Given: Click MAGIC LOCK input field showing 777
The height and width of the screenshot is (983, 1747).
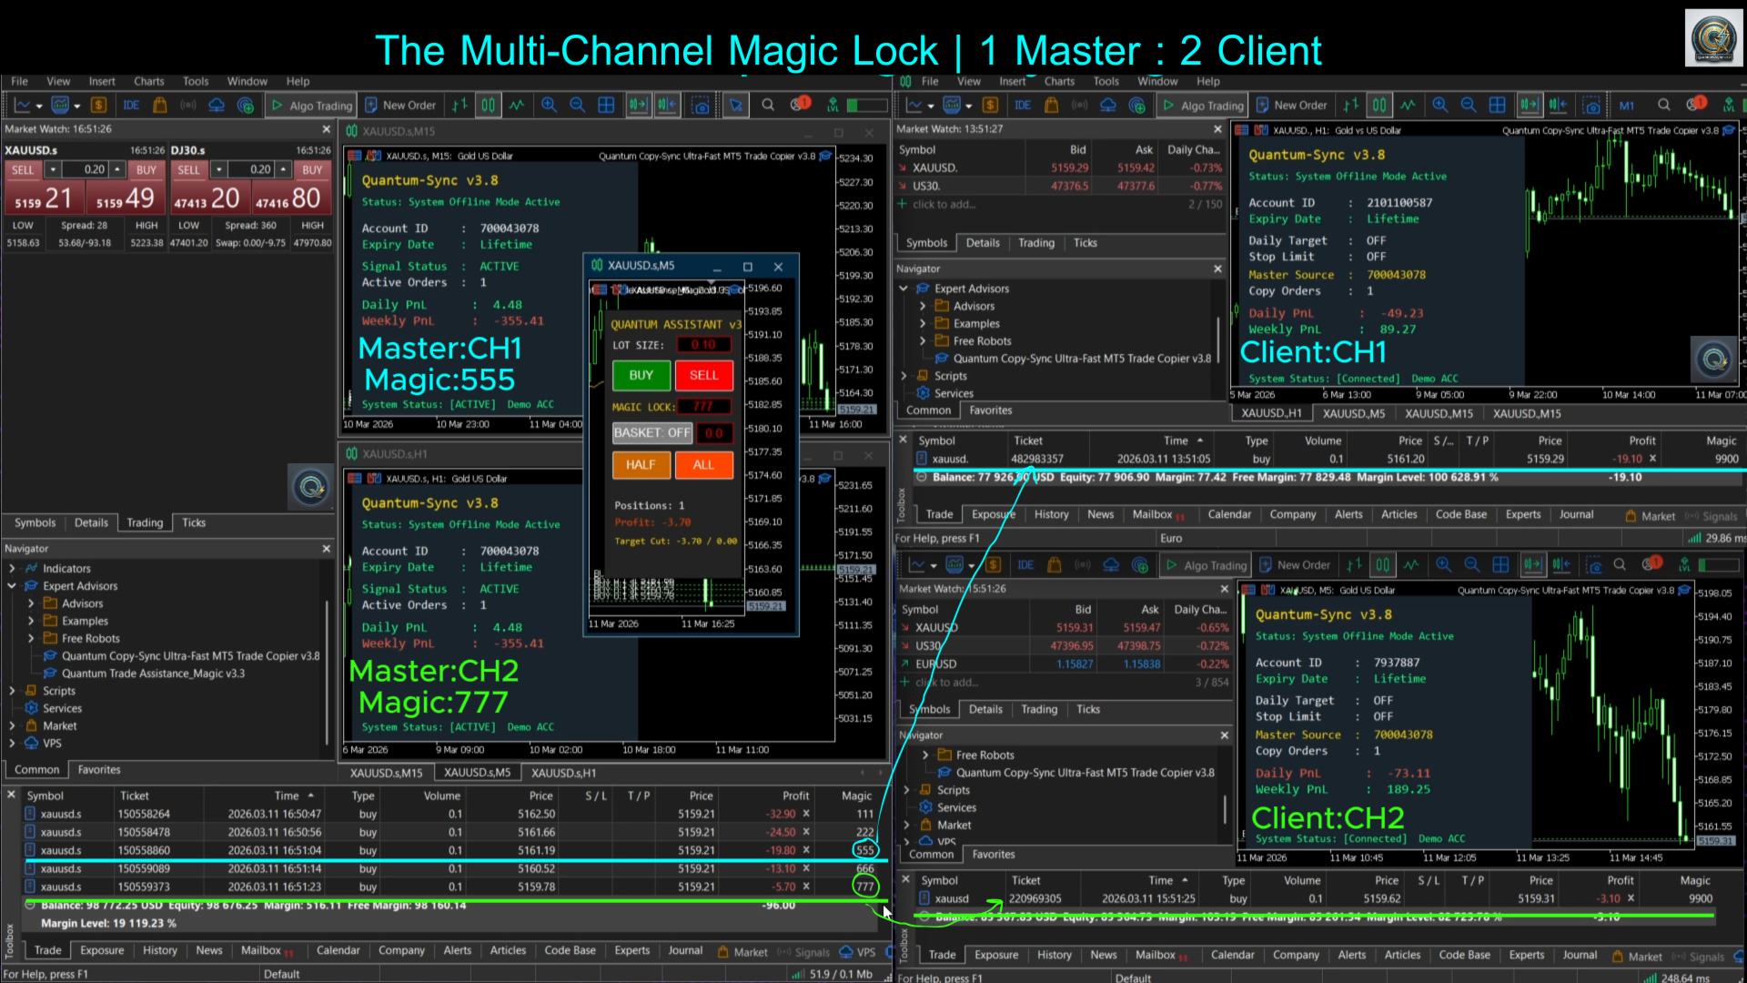Looking at the screenshot, I should pos(702,407).
